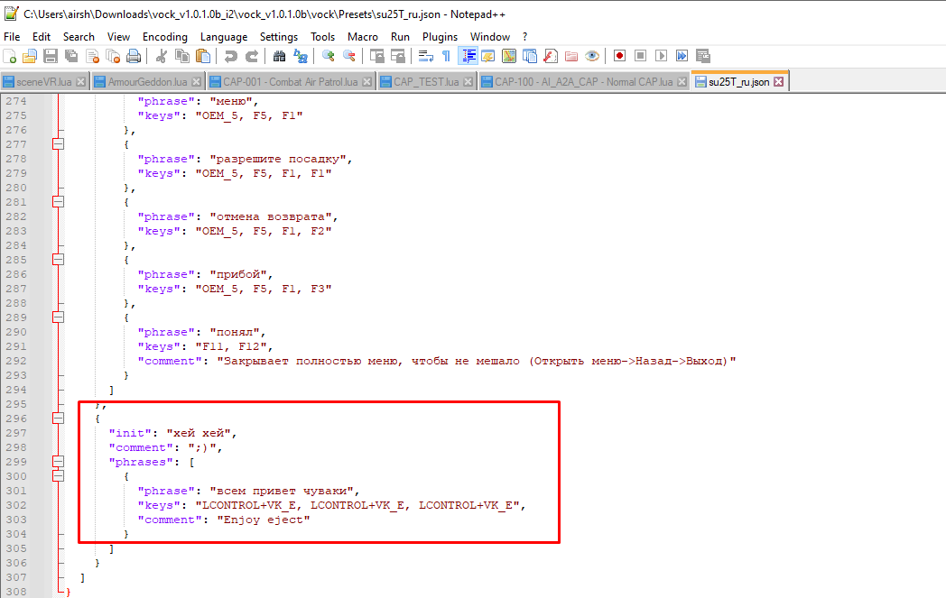Toggle the monitoring eye icon
Screen dimensions: 946x598
(592, 56)
